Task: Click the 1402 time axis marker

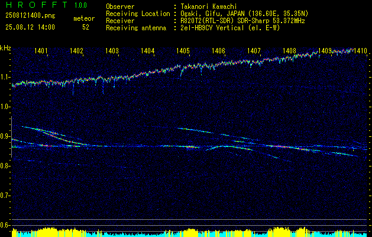Action: coord(77,50)
